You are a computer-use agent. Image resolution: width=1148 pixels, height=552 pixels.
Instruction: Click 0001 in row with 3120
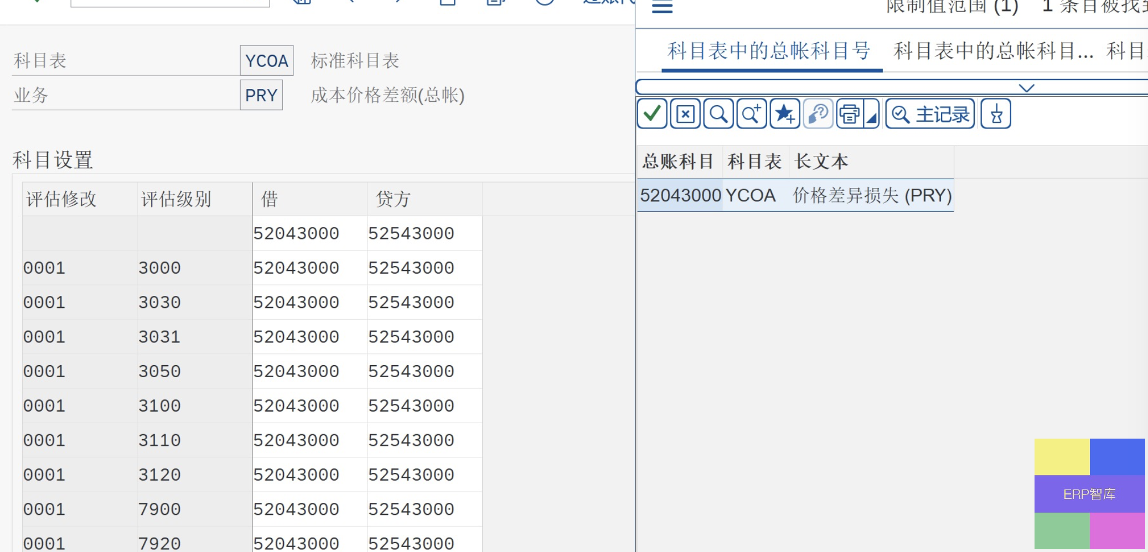[x=80, y=475]
